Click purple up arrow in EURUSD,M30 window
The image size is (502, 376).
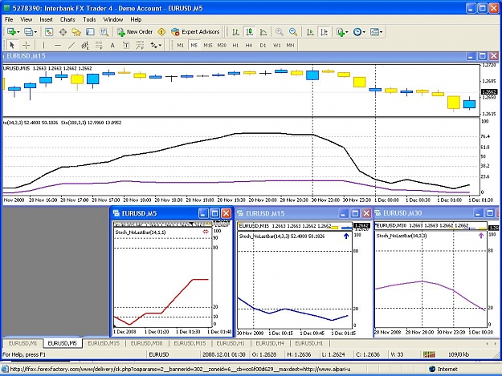(481, 236)
